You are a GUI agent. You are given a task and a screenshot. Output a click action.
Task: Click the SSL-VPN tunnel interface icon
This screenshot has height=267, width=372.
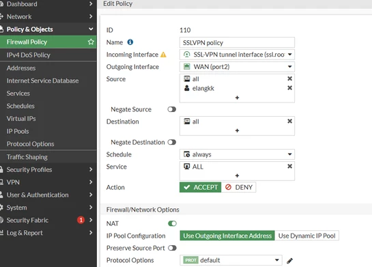pos(187,55)
